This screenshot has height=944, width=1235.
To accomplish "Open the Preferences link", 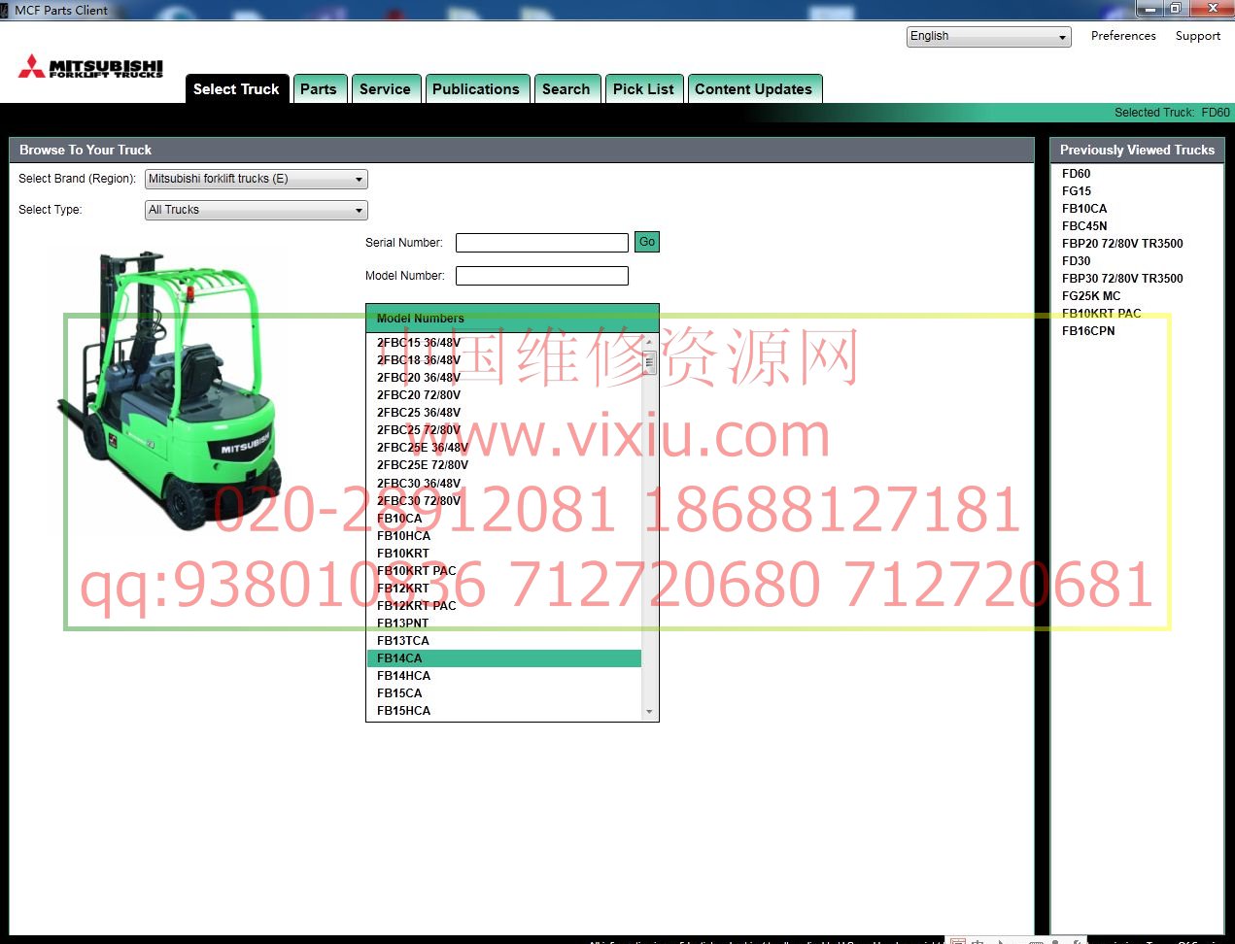I will coord(1122,36).
